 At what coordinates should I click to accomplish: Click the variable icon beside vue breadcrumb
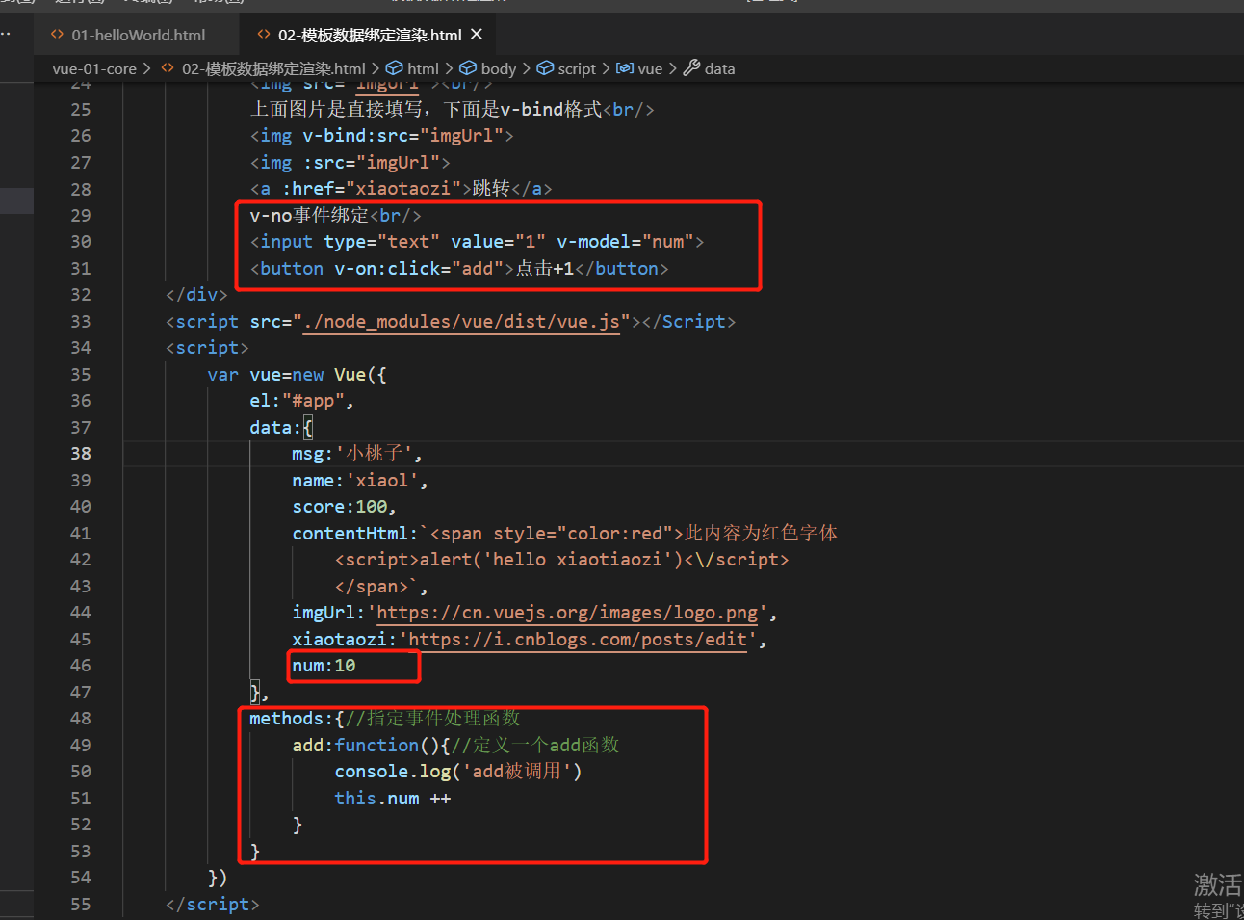tap(625, 68)
